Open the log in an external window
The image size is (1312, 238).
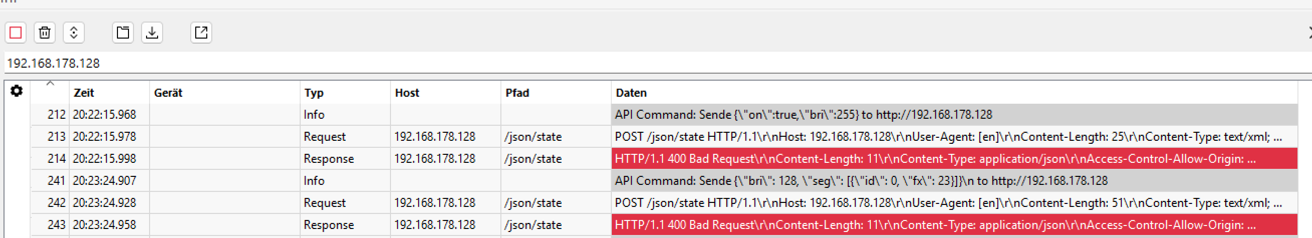tap(201, 33)
